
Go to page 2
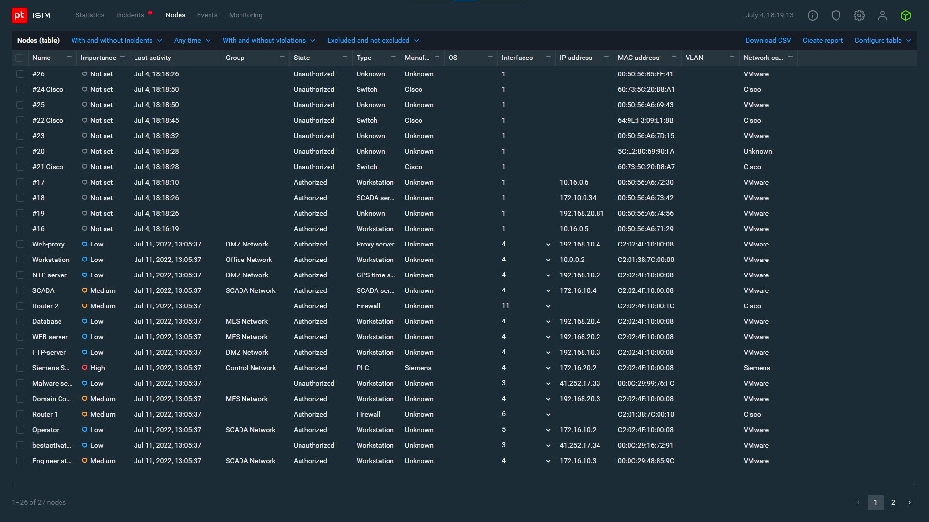[x=893, y=503]
